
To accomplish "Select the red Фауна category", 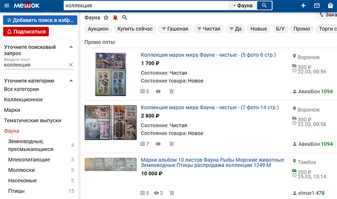I will click(x=12, y=131).
